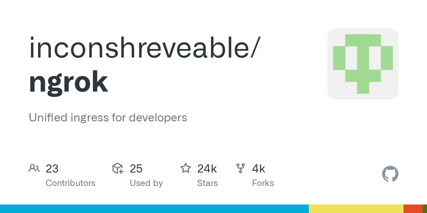Viewport: 427px width, 213px height.
Task: Open the ngrok repository name
Action: pos(68,82)
